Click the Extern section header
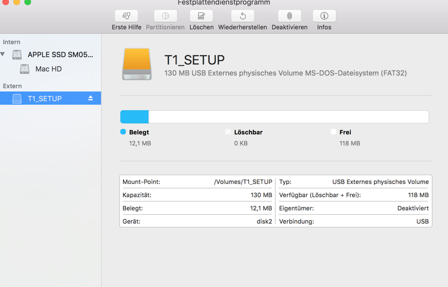Image resolution: width=448 pixels, height=287 pixels. pyautogui.click(x=12, y=86)
